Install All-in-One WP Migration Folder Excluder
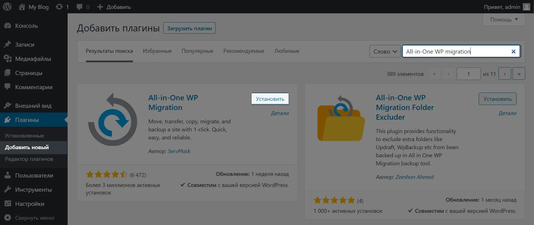 pos(498,99)
